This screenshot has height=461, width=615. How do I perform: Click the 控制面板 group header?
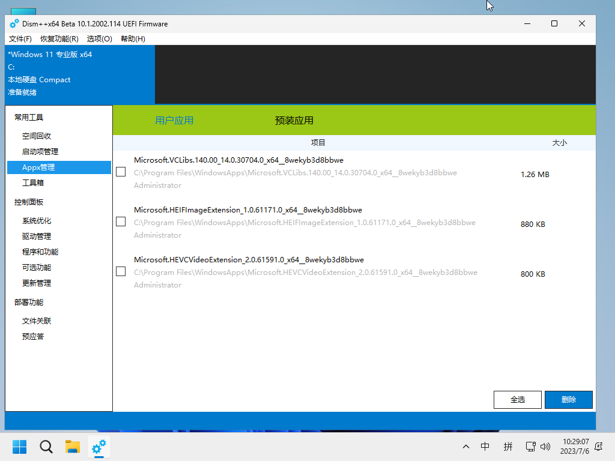[29, 202]
